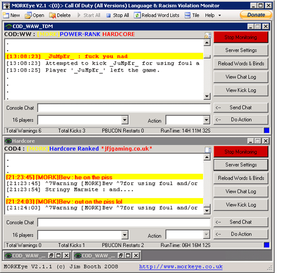Click the blue status square in Hardcore window
Image resolution: width=282 pixels, height=273 pixels.
267,245
